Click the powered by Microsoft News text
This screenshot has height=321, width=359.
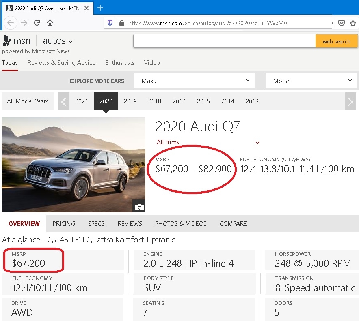[x=36, y=51]
